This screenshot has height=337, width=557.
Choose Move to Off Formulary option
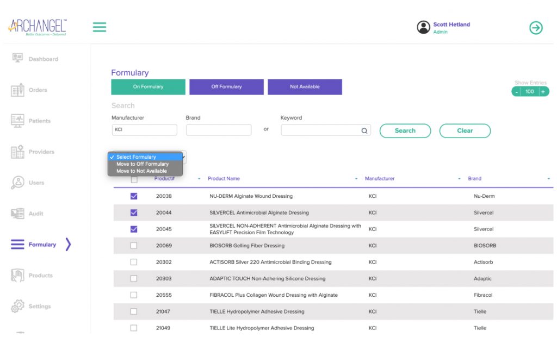point(143,164)
